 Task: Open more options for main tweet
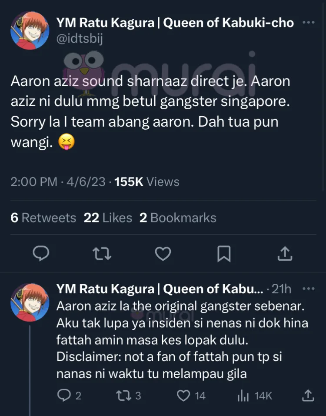point(308,23)
